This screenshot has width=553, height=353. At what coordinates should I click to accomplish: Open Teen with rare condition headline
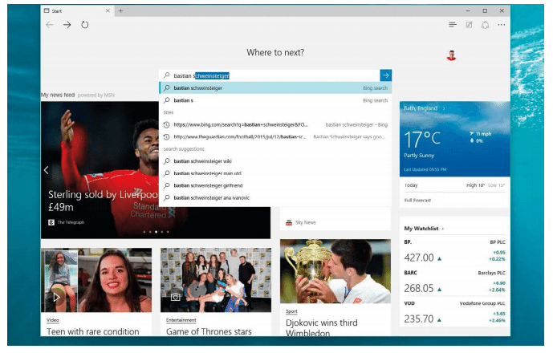pyautogui.click(x=93, y=331)
